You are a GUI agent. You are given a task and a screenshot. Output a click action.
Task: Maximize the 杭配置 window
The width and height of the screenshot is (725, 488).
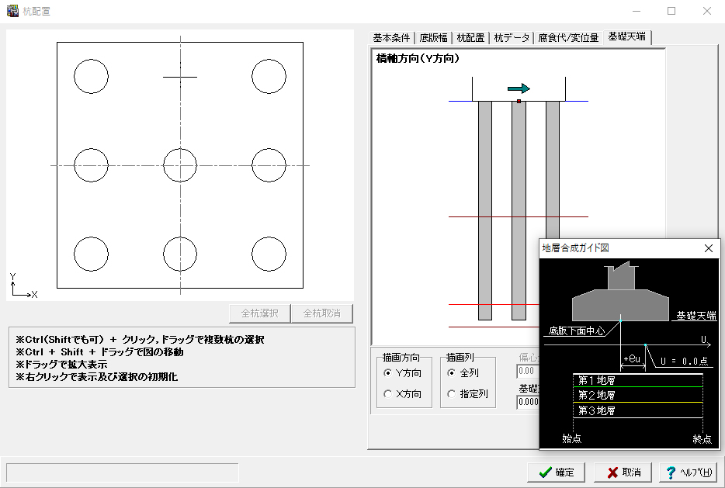(x=671, y=11)
